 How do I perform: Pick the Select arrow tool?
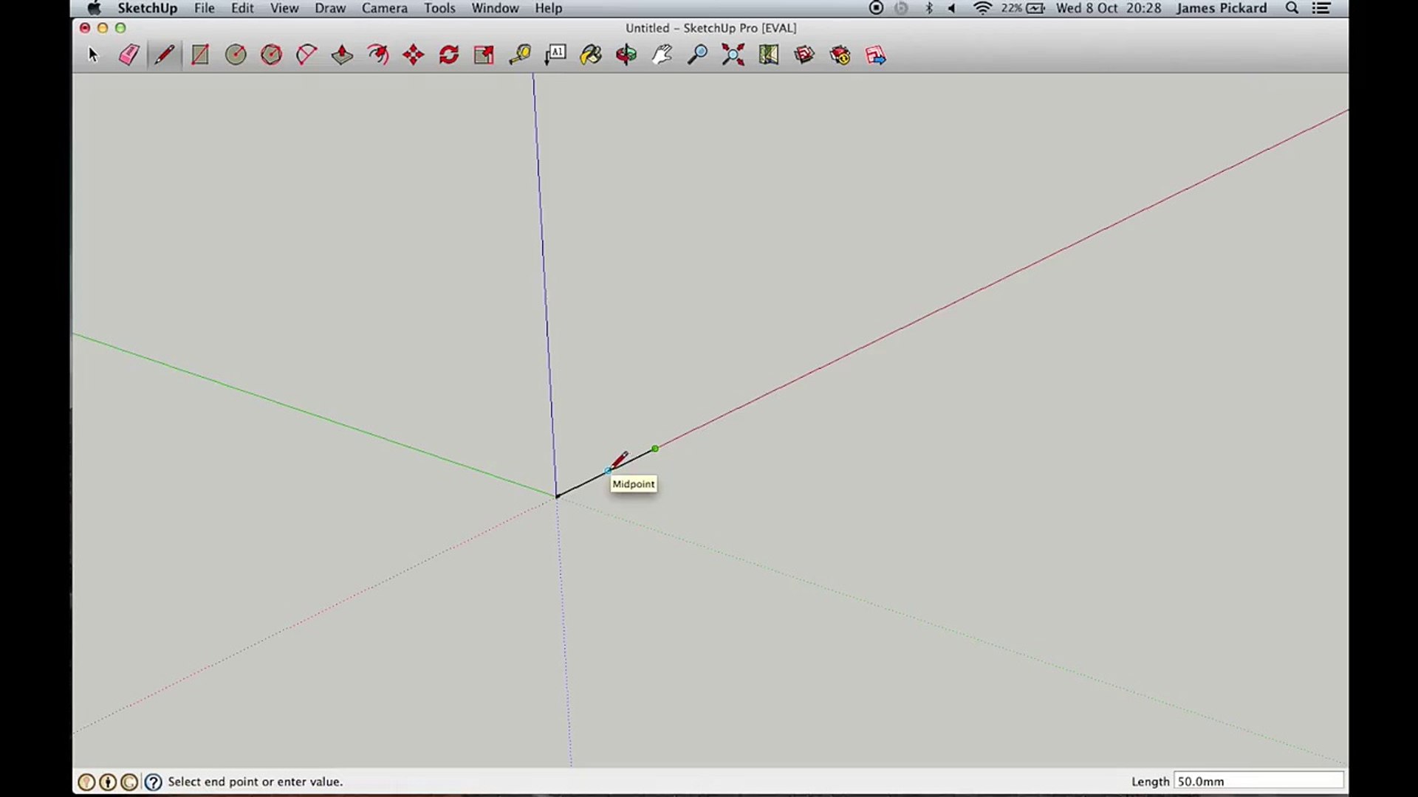pos(93,55)
